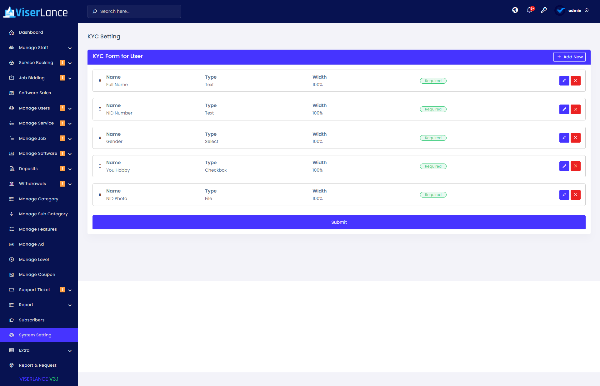
Task: Open Dashboard from the sidebar
Action: click(31, 32)
